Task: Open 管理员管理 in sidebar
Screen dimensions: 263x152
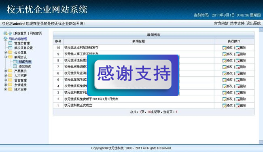Action: 22,43
